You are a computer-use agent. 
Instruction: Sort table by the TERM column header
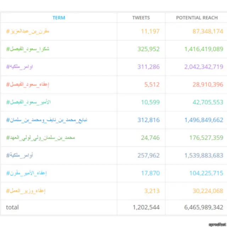click(59, 18)
